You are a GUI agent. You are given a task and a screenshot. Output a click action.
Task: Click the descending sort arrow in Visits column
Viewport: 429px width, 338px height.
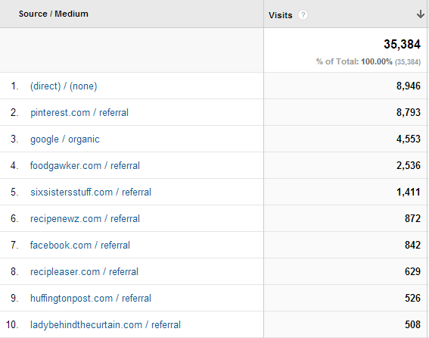coord(420,14)
